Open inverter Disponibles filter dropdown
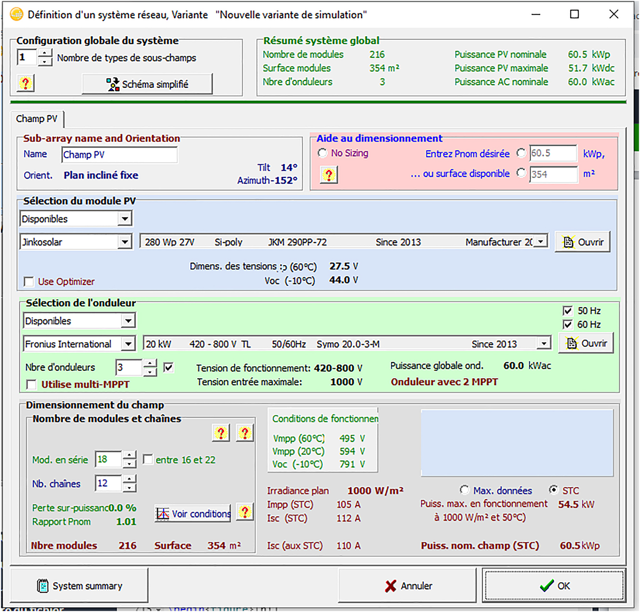 tap(128, 321)
